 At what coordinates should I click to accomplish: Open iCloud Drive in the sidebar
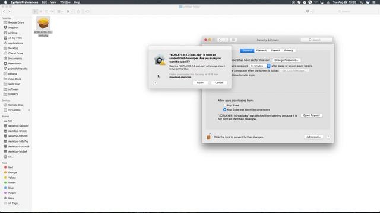pos(16,53)
